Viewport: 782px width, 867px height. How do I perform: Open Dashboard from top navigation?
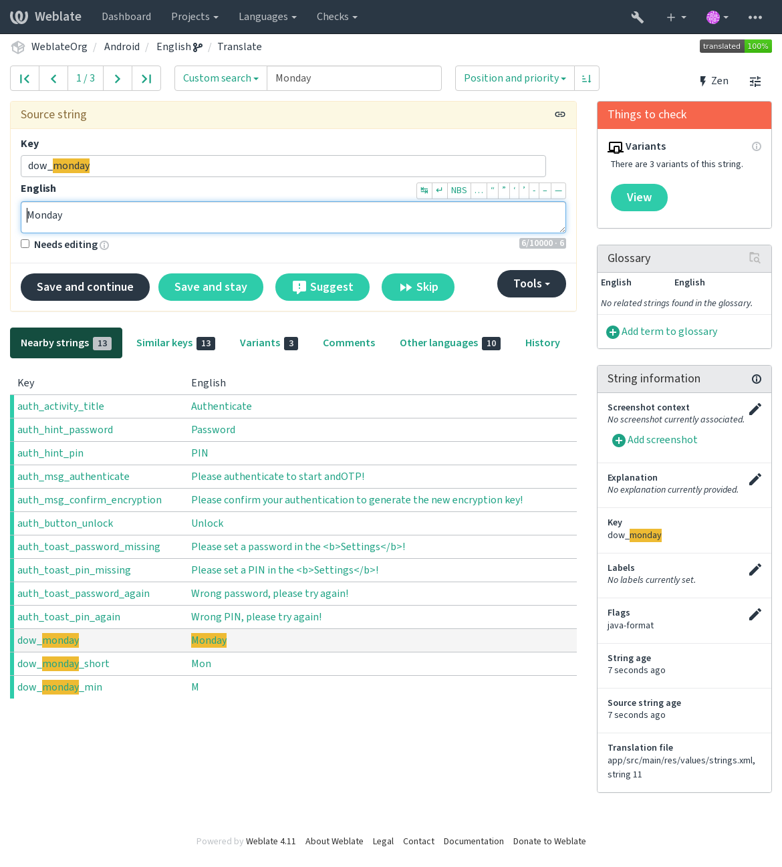[x=126, y=17]
